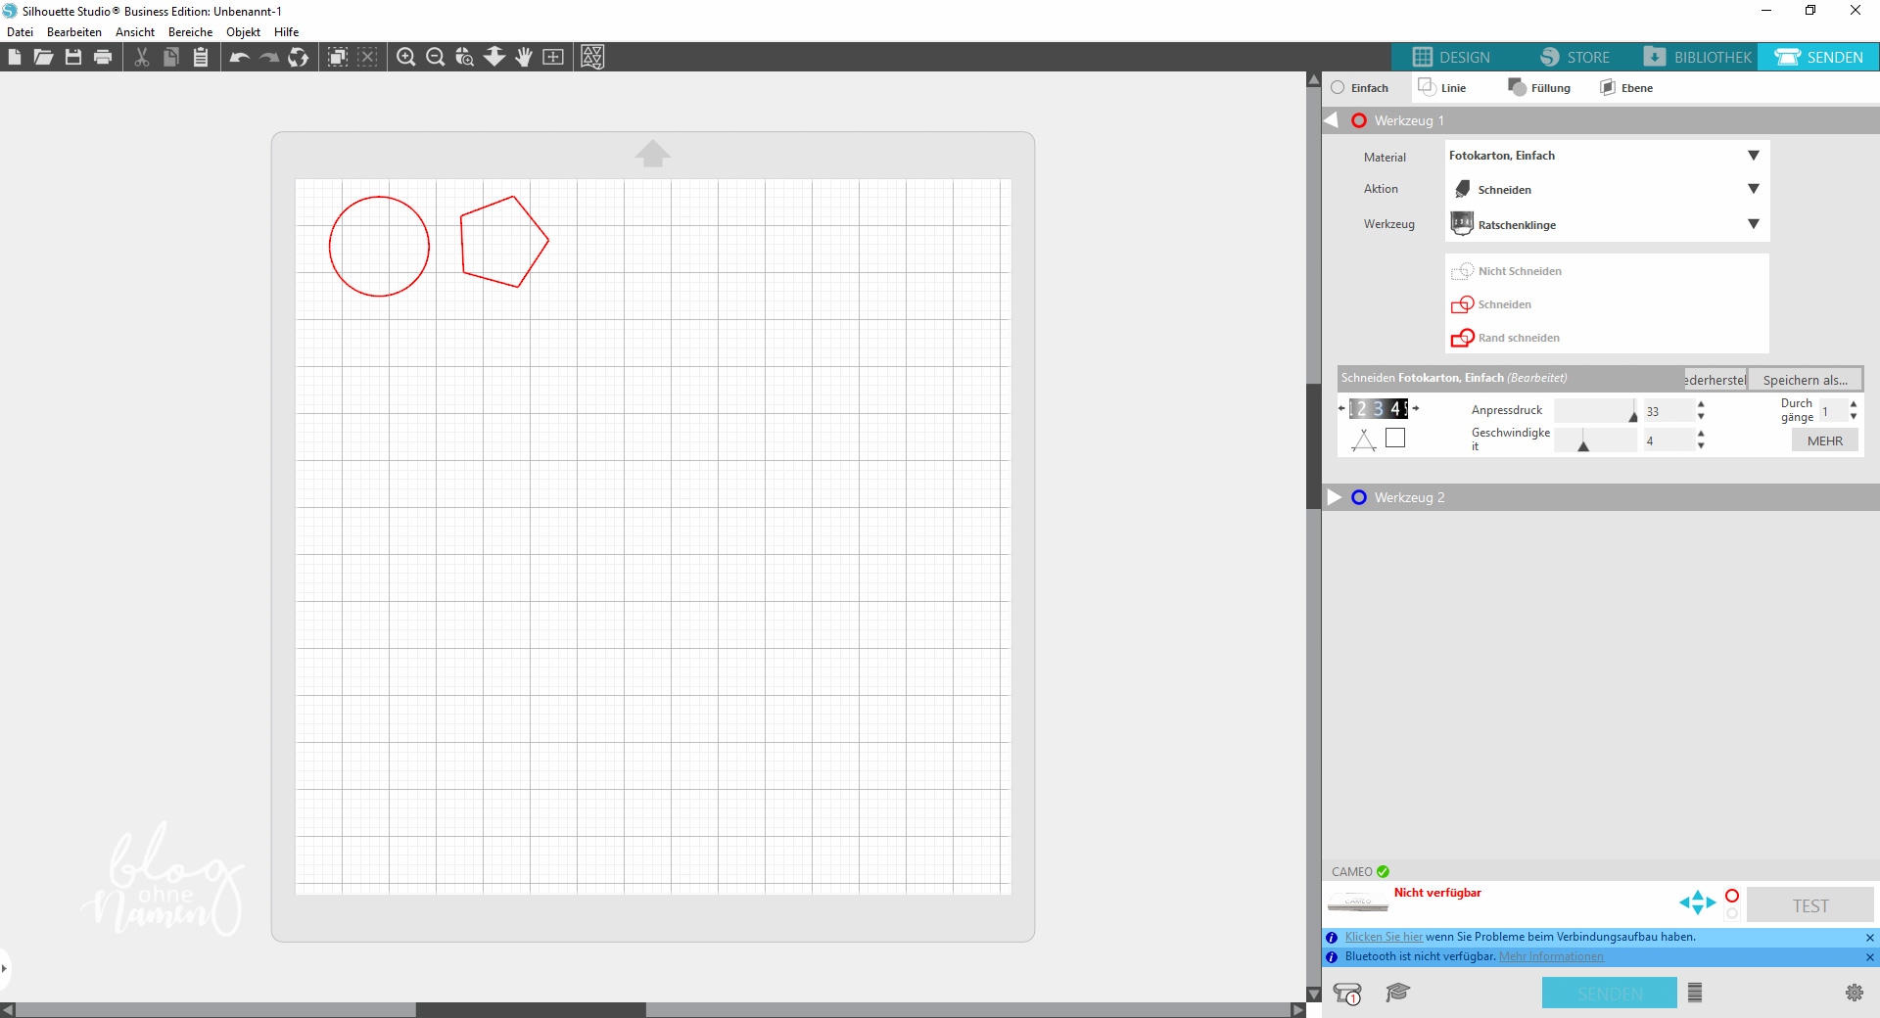Screen dimensions: 1880x1018
Task: Open the Objekt menu
Action: (x=243, y=32)
